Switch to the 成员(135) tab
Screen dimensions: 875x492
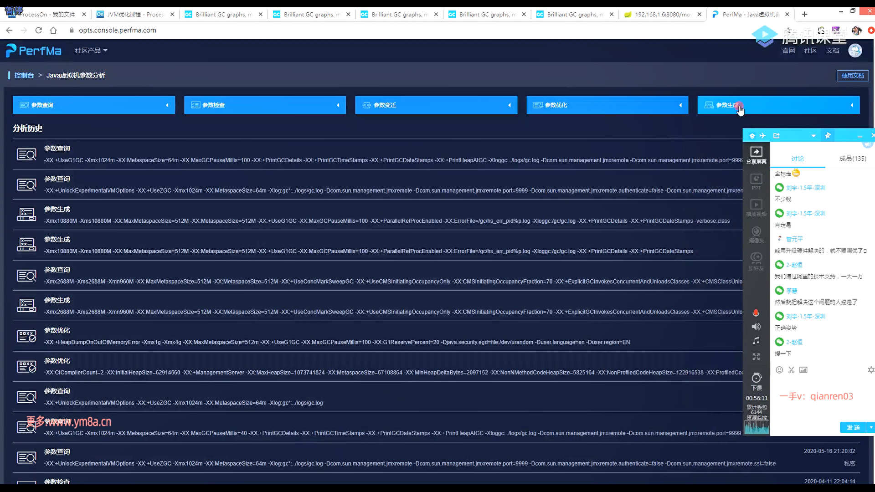[852, 159]
